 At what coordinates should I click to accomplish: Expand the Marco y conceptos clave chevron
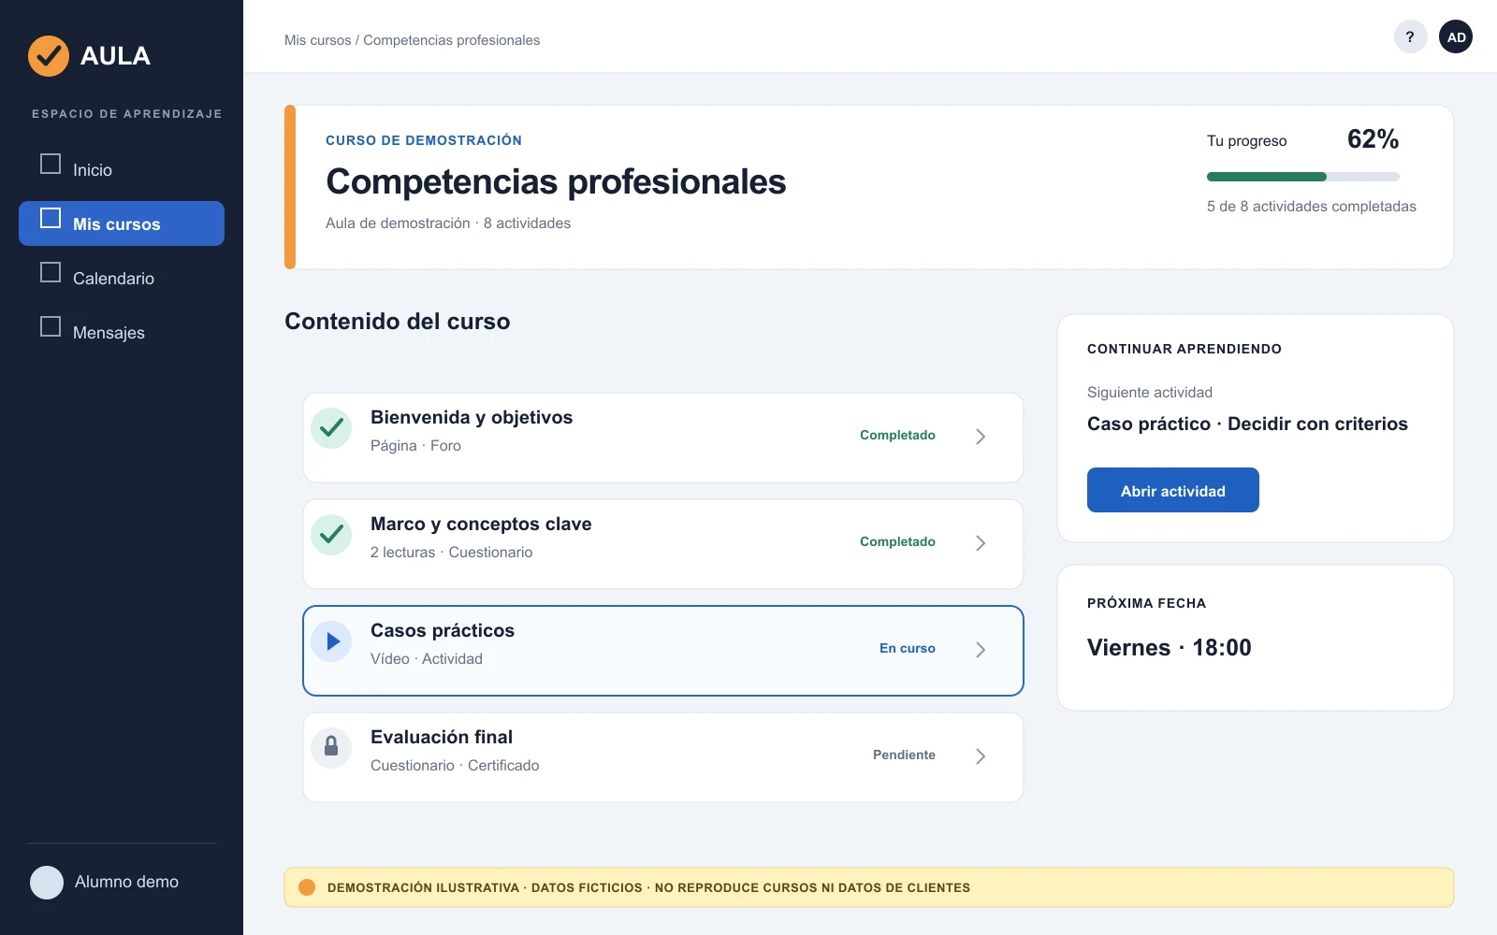point(981,543)
